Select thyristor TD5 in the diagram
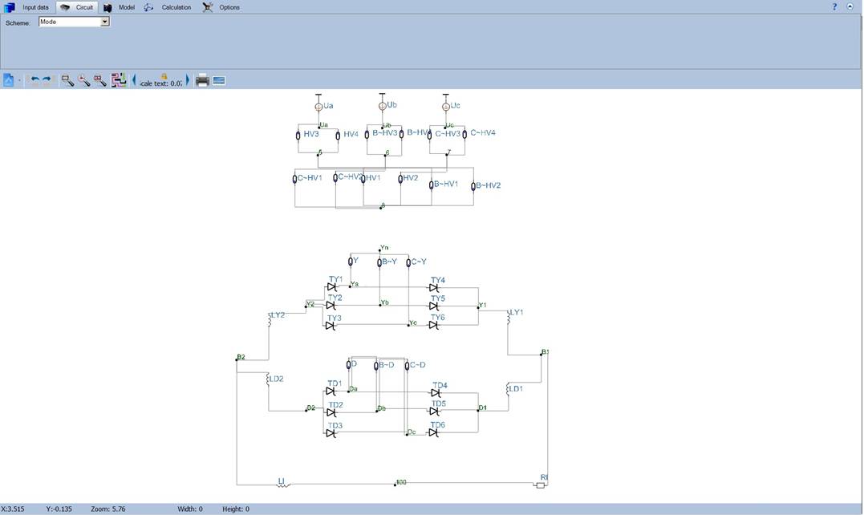The image size is (864, 515). [435, 412]
